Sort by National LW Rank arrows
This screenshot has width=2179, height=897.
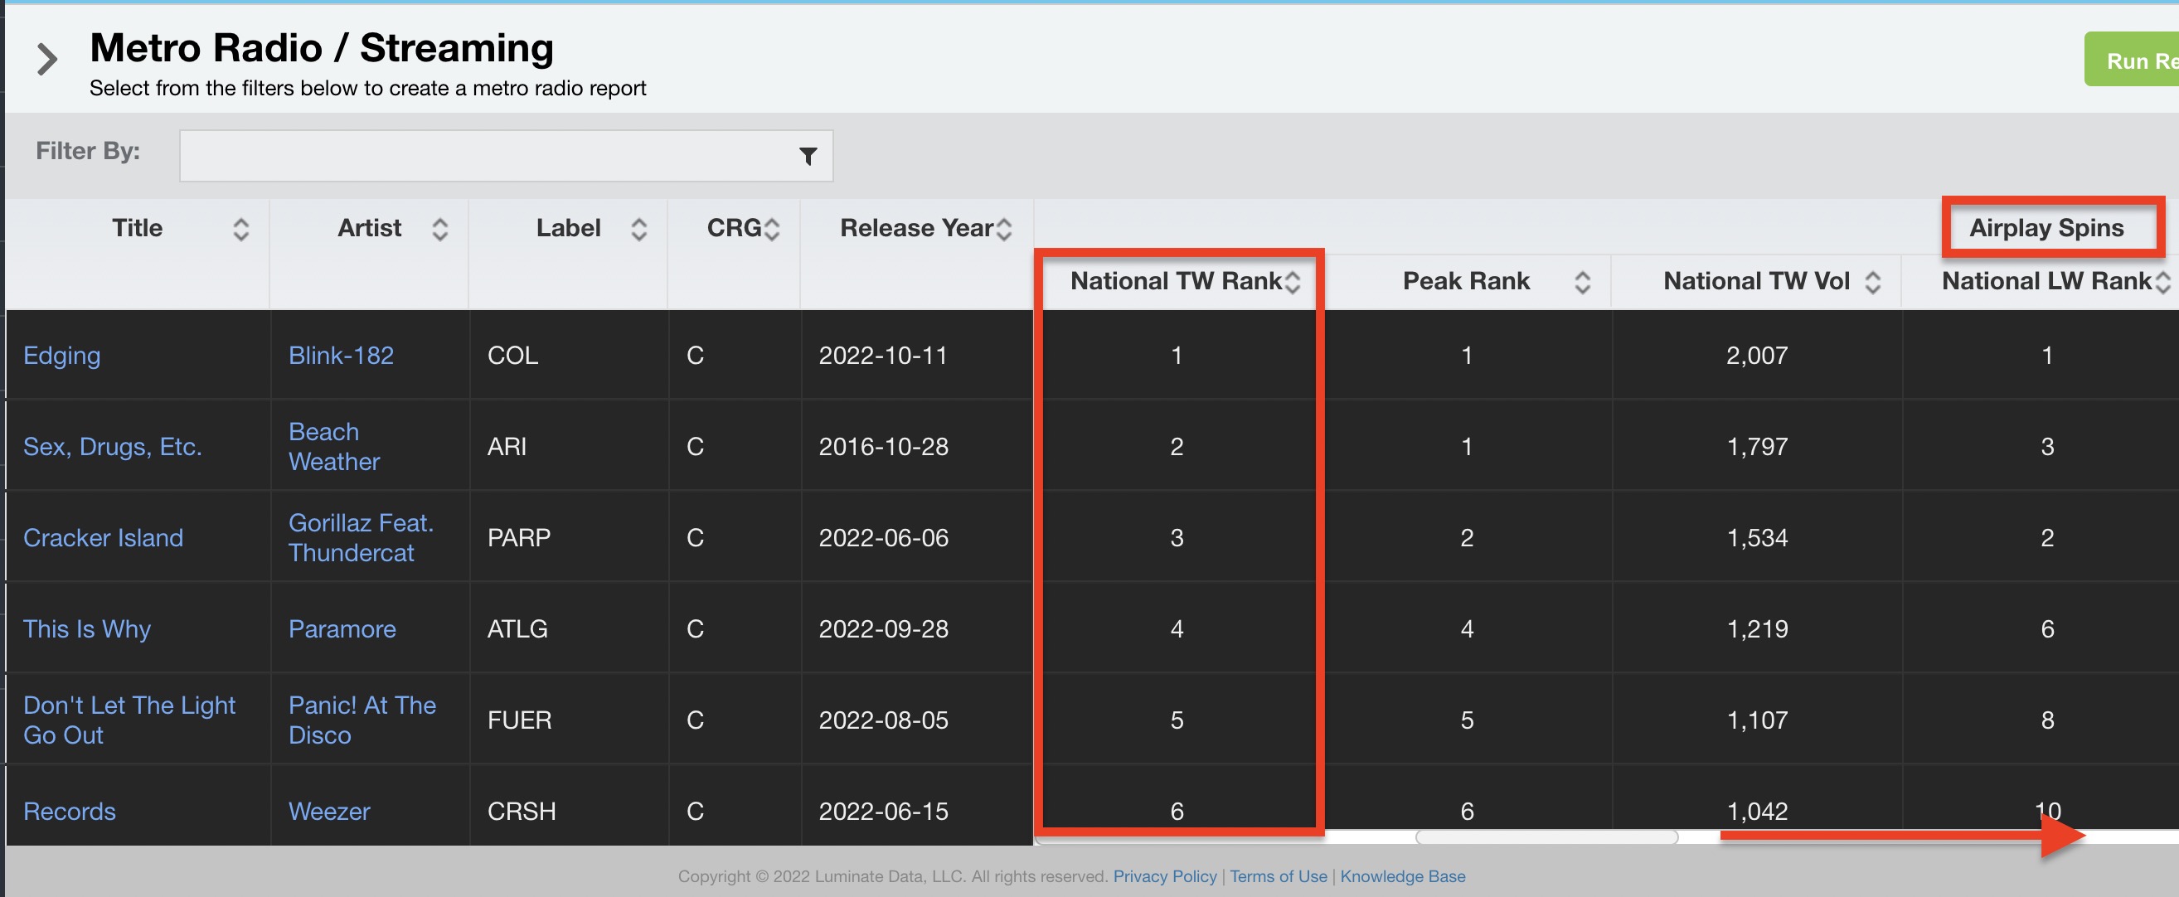tap(2163, 283)
